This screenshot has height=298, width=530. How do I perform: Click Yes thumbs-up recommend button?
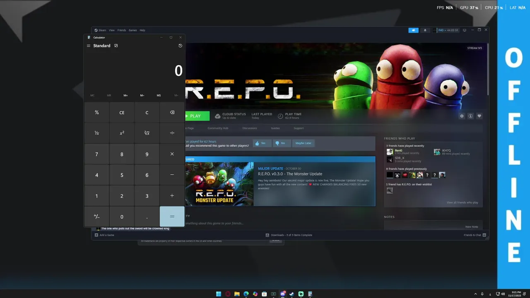(x=262, y=143)
